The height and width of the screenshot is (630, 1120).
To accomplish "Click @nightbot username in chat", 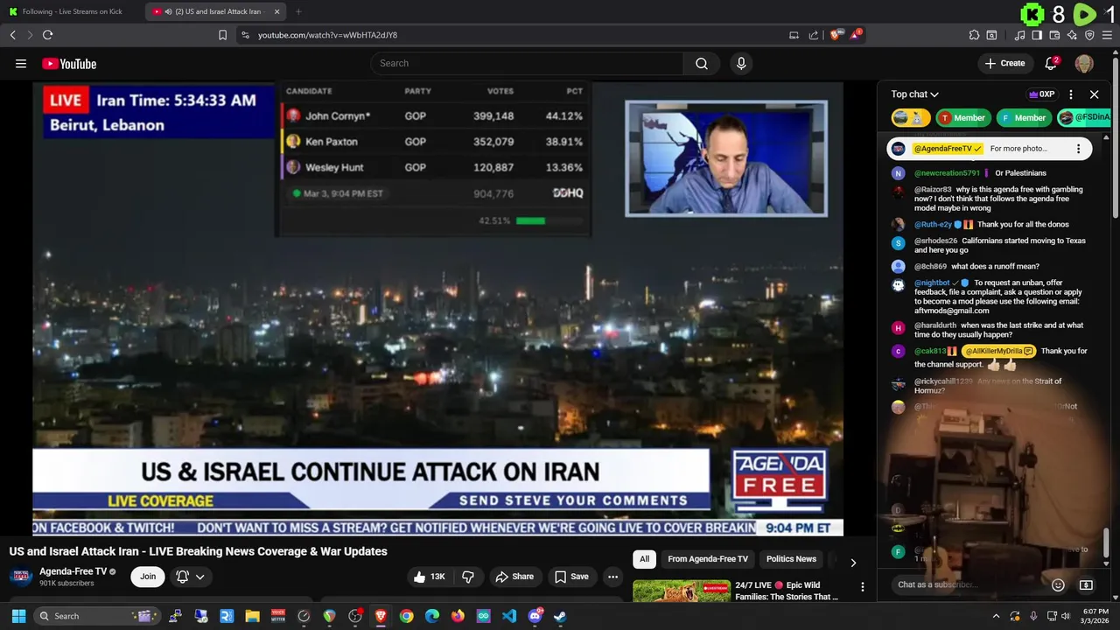I will (932, 283).
